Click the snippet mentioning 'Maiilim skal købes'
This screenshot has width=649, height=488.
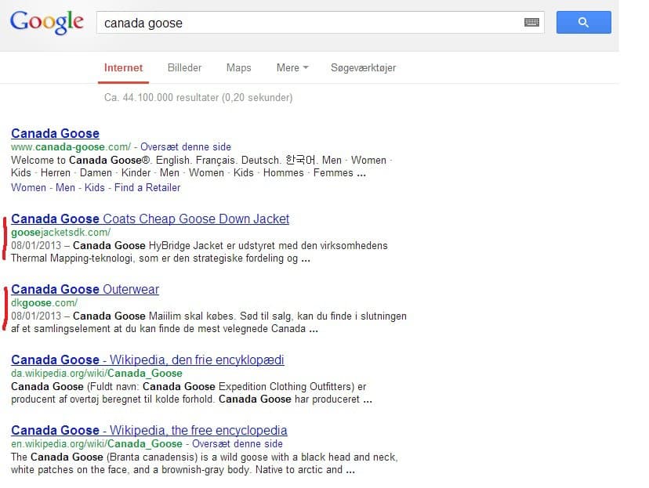pos(208,323)
